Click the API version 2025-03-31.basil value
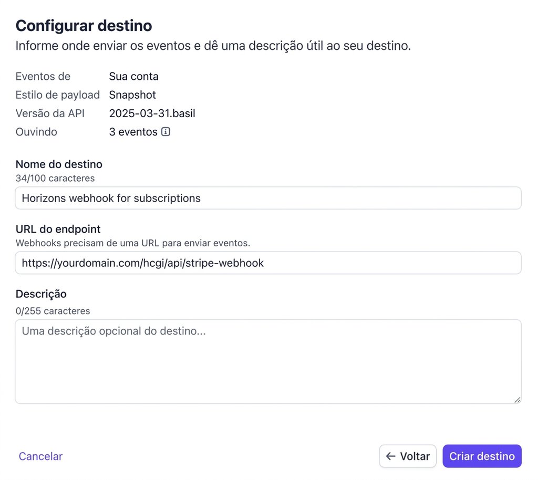This screenshot has width=538, height=480. 152,113
